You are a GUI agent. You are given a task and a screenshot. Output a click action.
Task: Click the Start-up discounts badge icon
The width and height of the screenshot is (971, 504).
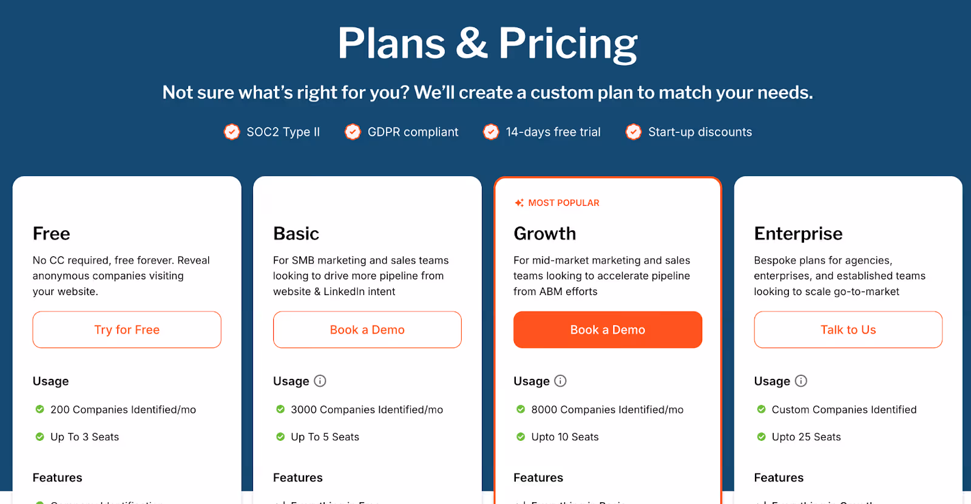point(634,132)
